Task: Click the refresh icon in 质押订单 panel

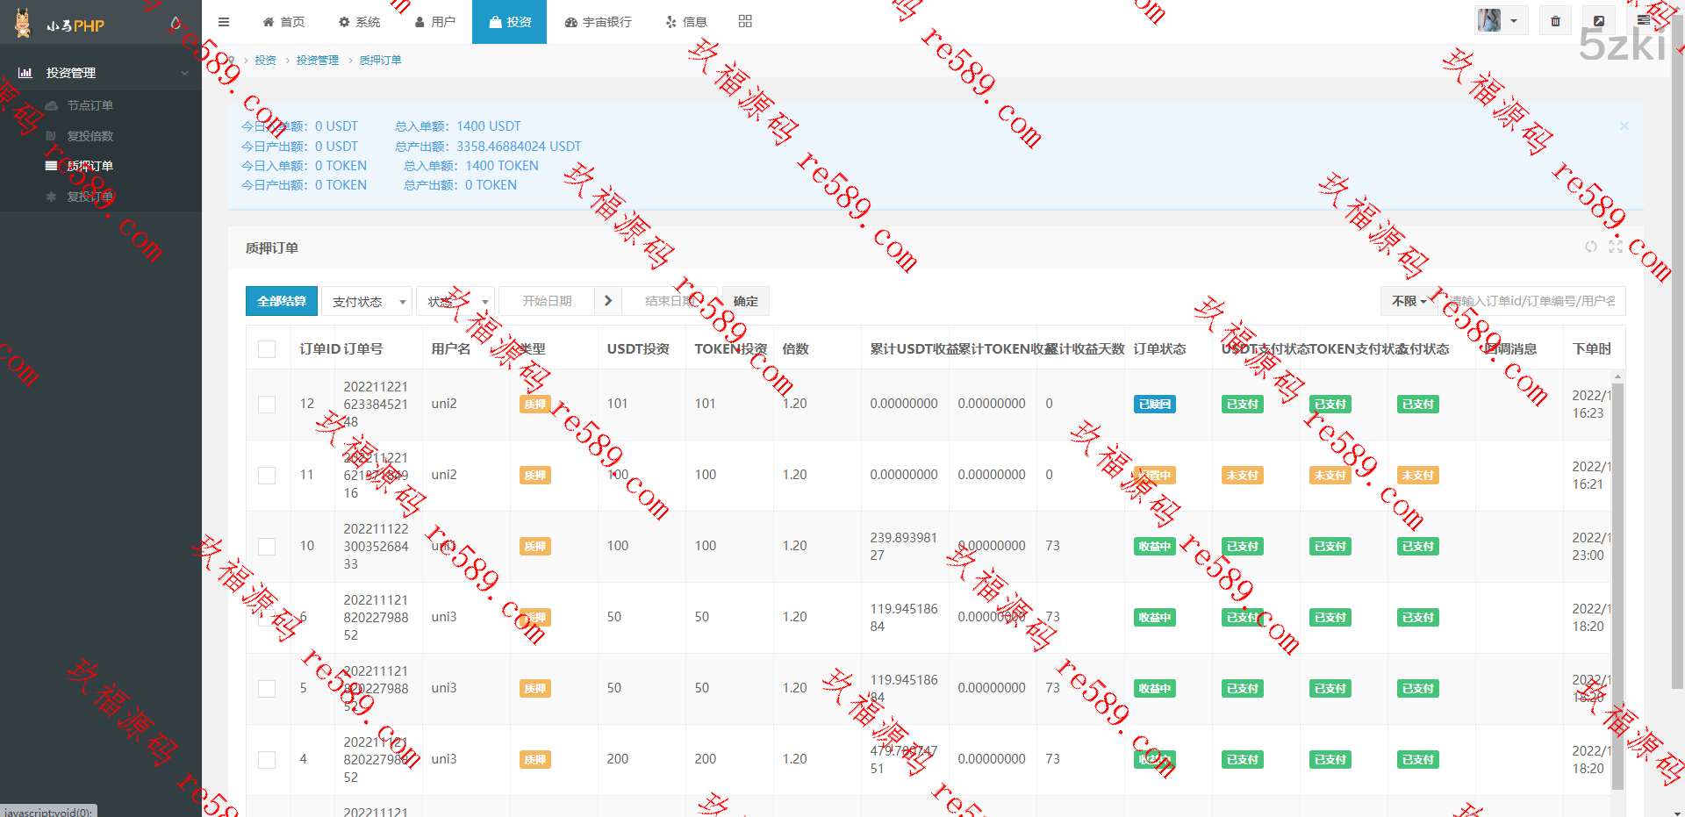Action: [1590, 247]
